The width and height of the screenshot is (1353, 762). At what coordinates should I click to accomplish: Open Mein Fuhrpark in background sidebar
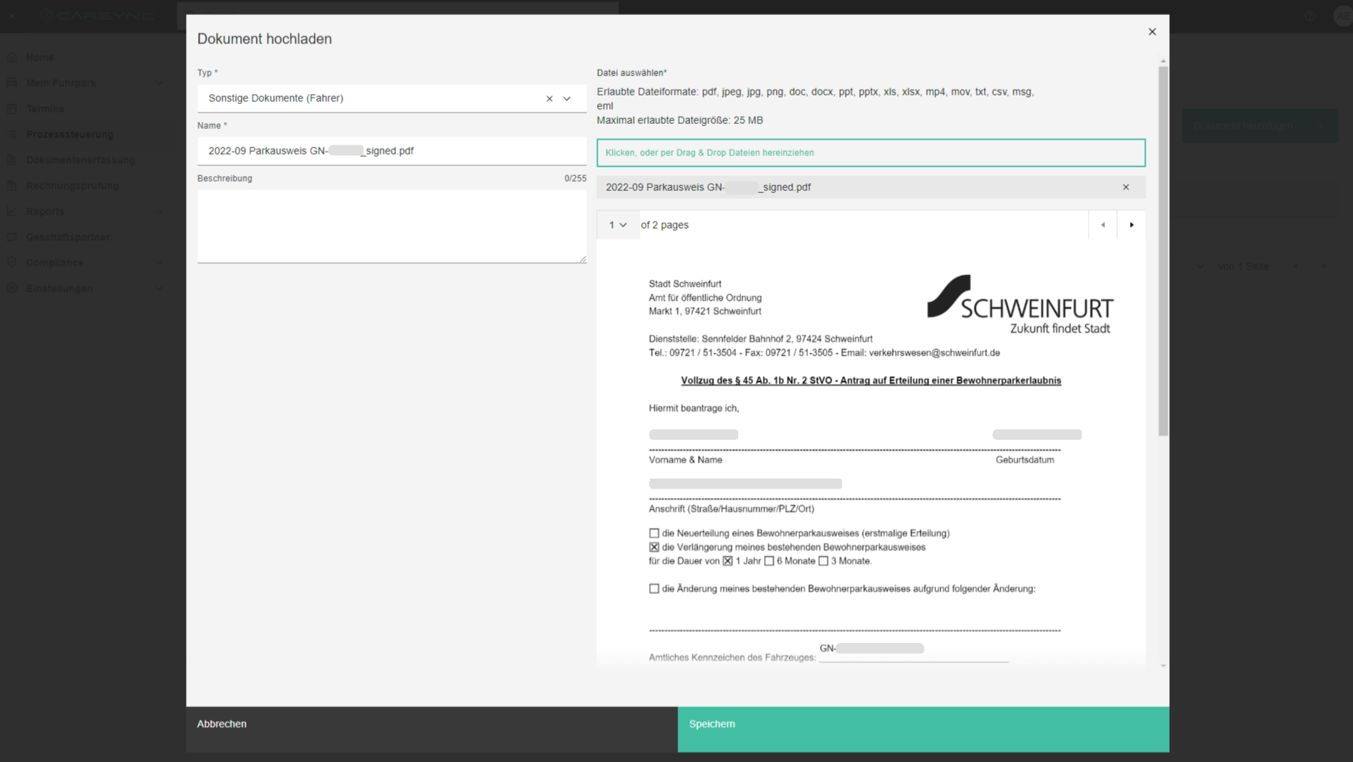[61, 83]
